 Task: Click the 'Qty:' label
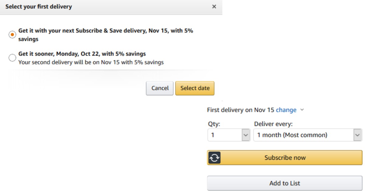[x=214, y=124]
